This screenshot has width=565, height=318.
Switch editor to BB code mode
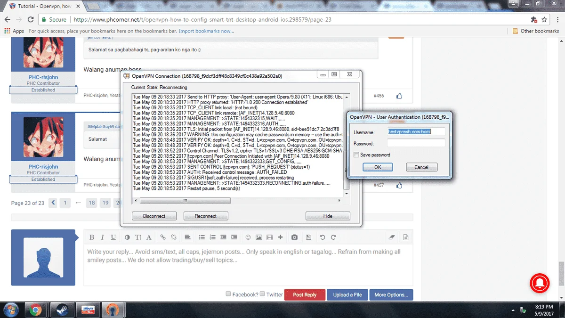point(405,237)
